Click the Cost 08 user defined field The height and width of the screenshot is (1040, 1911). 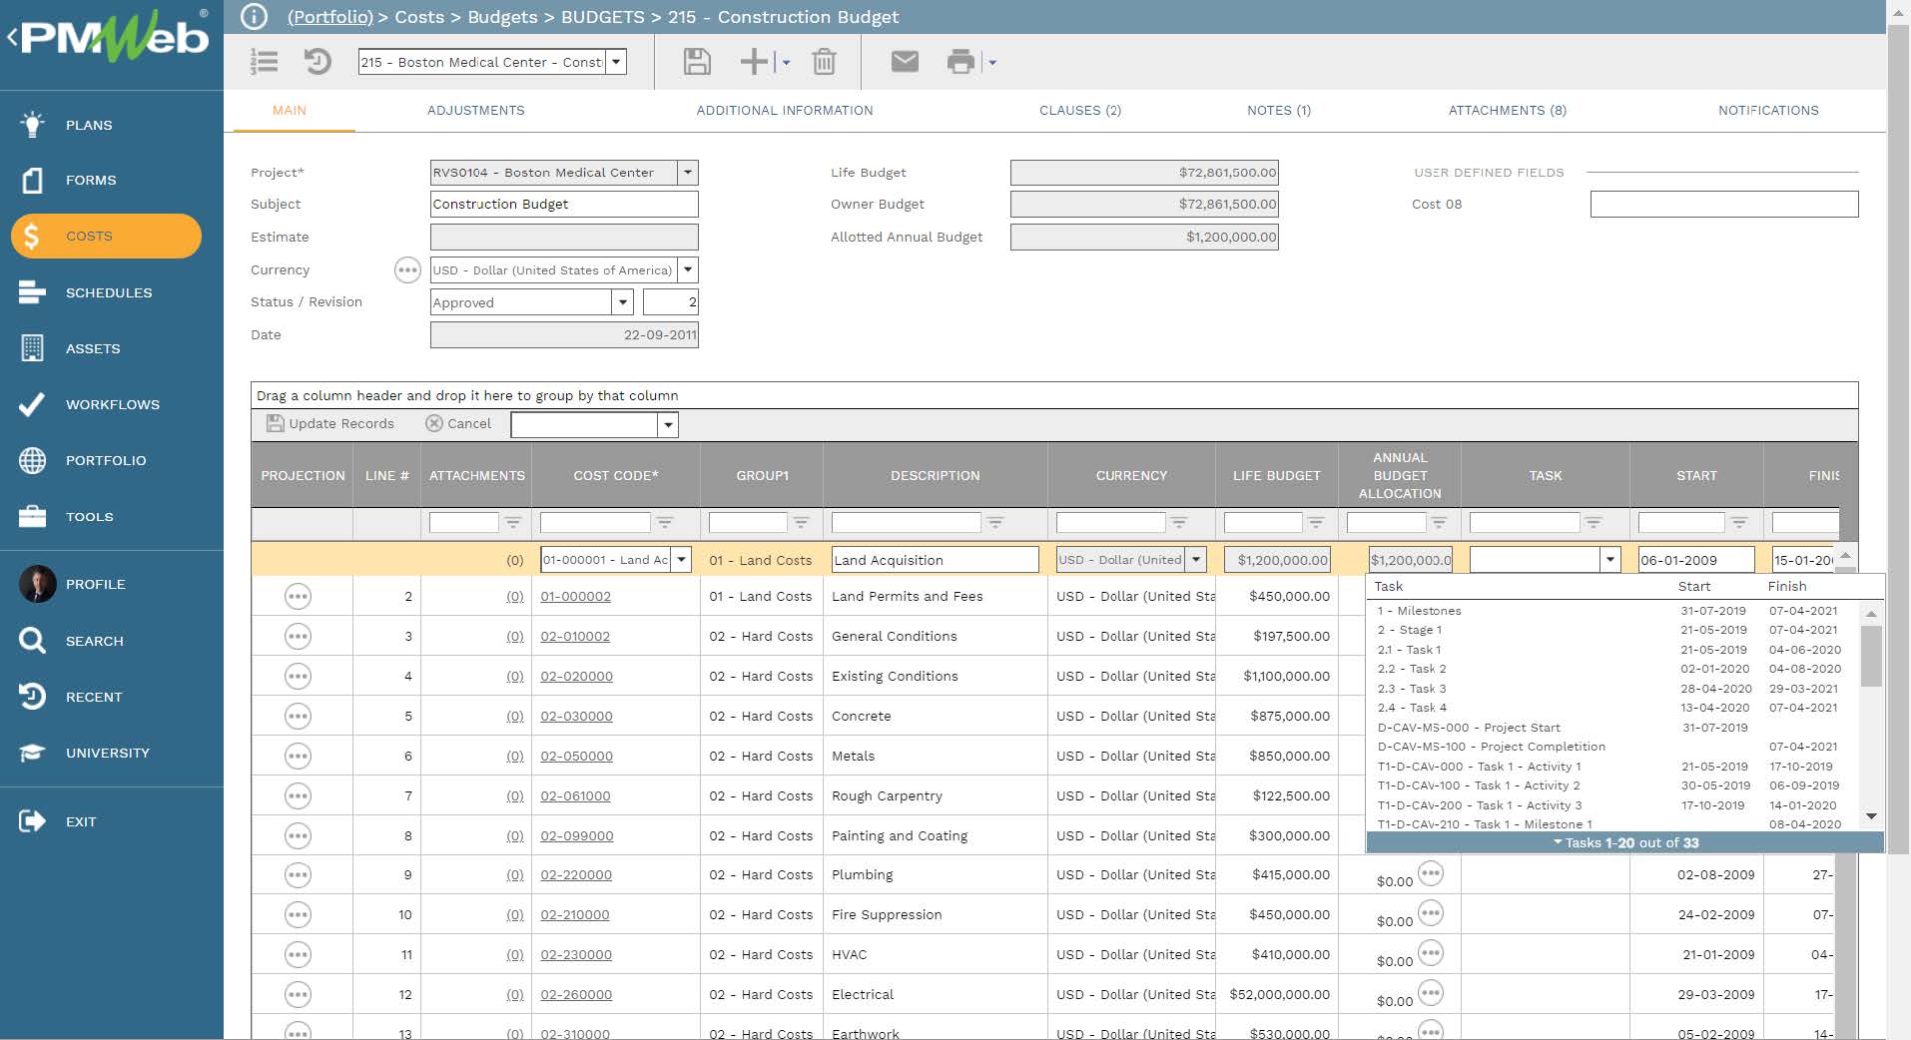(1724, 205)
